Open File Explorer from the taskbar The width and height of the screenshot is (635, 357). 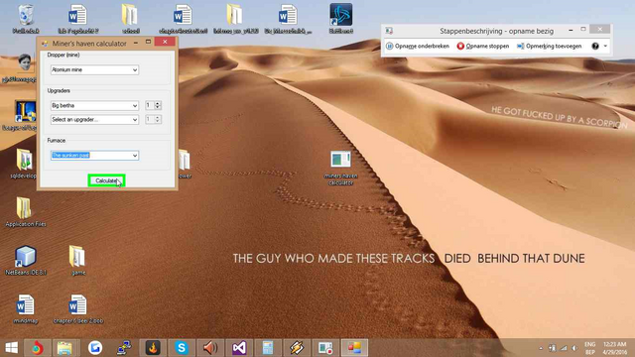64,348
